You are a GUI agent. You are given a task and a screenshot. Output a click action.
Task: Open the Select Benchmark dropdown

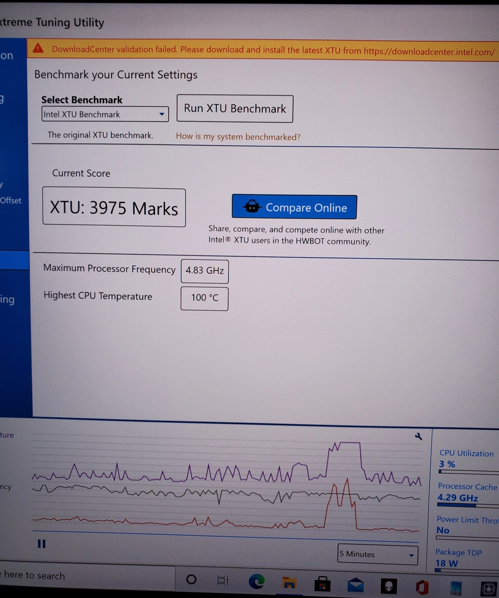[105, 114]
